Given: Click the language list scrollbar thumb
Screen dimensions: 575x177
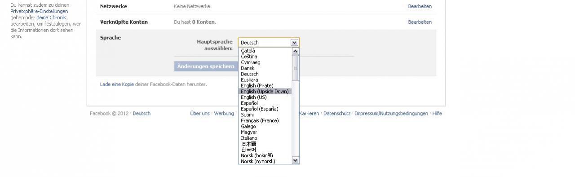Looking at the screenshot, I should pyautogui.click(x=295, y=68).
